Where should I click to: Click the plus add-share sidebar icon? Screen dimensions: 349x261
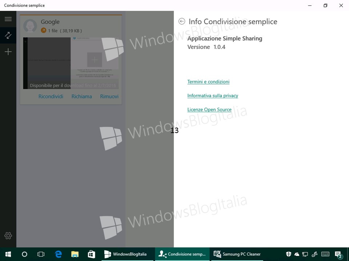(x=8, y=52)
